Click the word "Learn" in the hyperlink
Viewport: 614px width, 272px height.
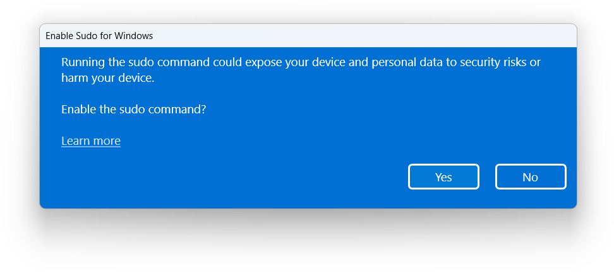point(76,141)
